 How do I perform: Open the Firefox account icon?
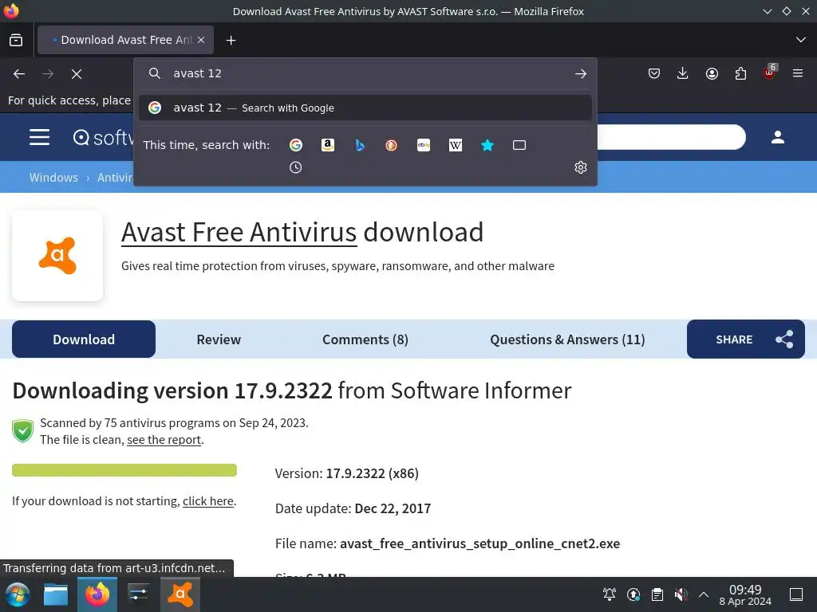pos(712,74)
